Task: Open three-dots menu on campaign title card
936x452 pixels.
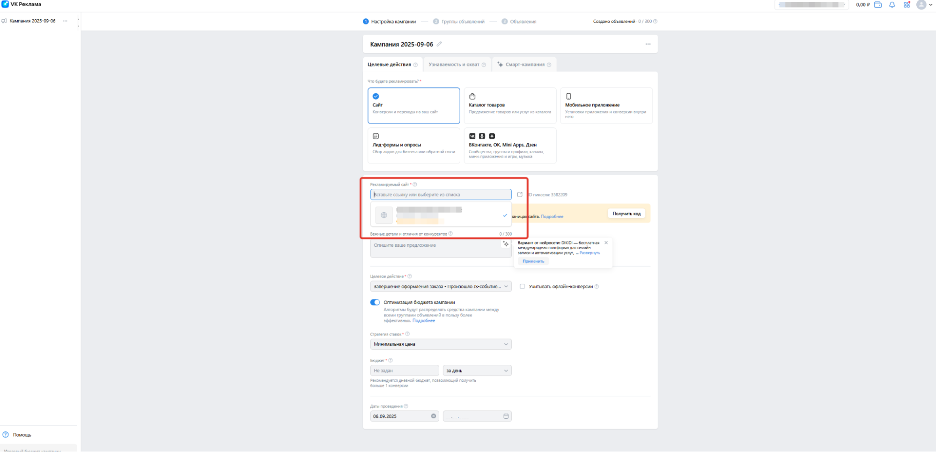Action: point(648,44)
